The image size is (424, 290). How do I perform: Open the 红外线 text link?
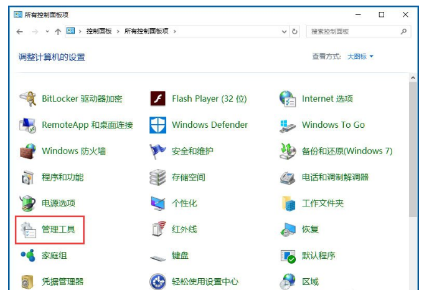(x=184, y=230)
